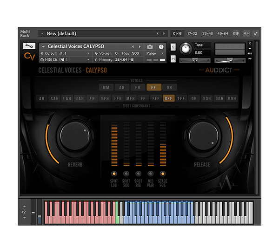The height and width of the screenshot is (252, 279).
Task: Click the camera snapshot icon
Action: point(150,47)
